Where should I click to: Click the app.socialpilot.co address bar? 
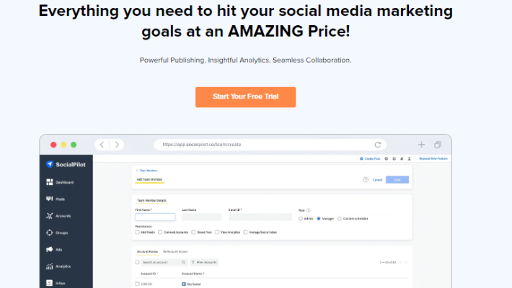pyautogui.click(x=270, y=145)
